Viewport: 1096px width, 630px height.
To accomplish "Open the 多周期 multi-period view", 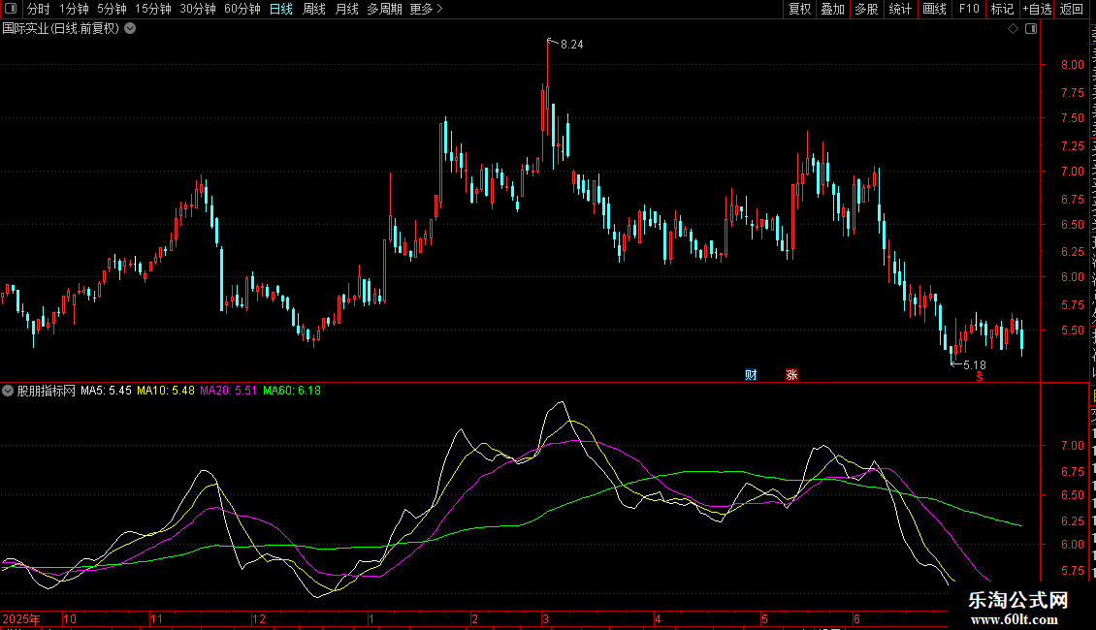I will click(x=384, y=9).
